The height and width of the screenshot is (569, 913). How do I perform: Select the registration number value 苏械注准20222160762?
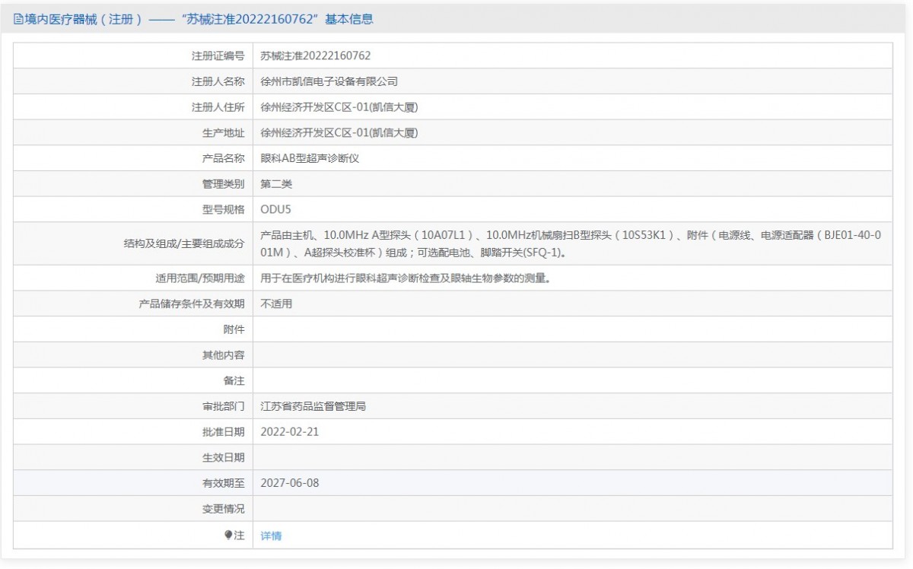(316, 56)
